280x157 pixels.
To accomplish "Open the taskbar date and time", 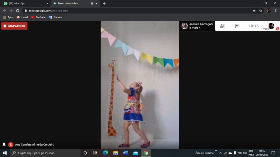I will pyautogui.click(x=262, y=153).
